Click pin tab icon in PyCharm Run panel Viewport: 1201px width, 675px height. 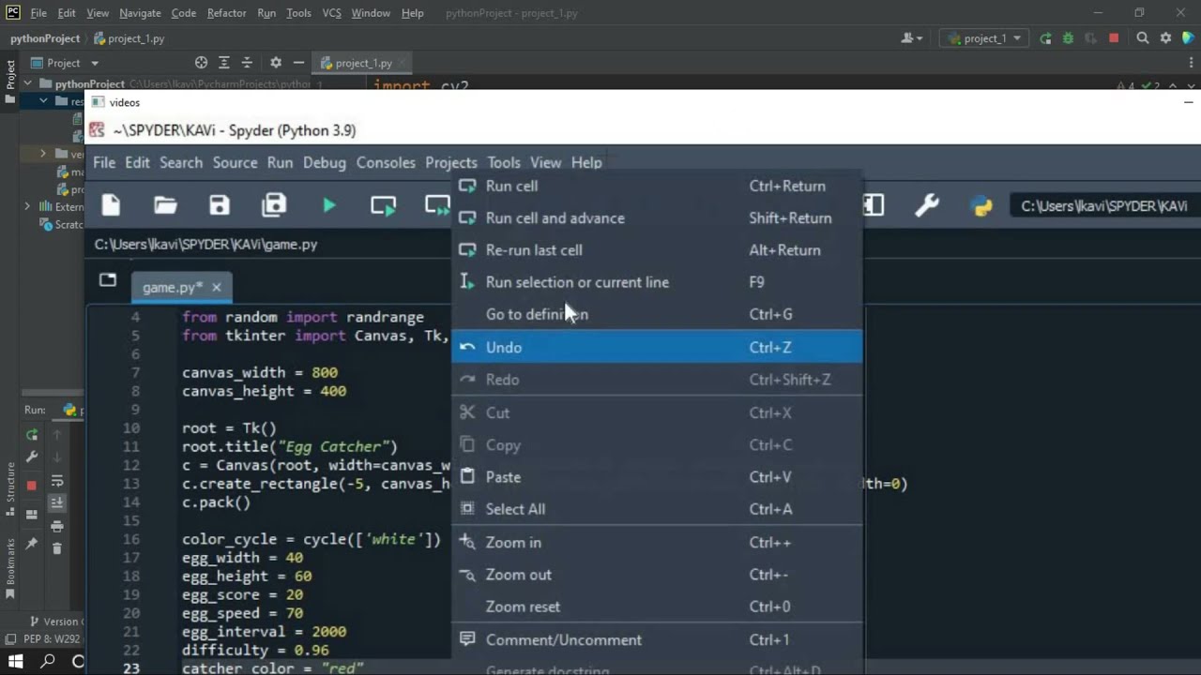coord(31,544)
